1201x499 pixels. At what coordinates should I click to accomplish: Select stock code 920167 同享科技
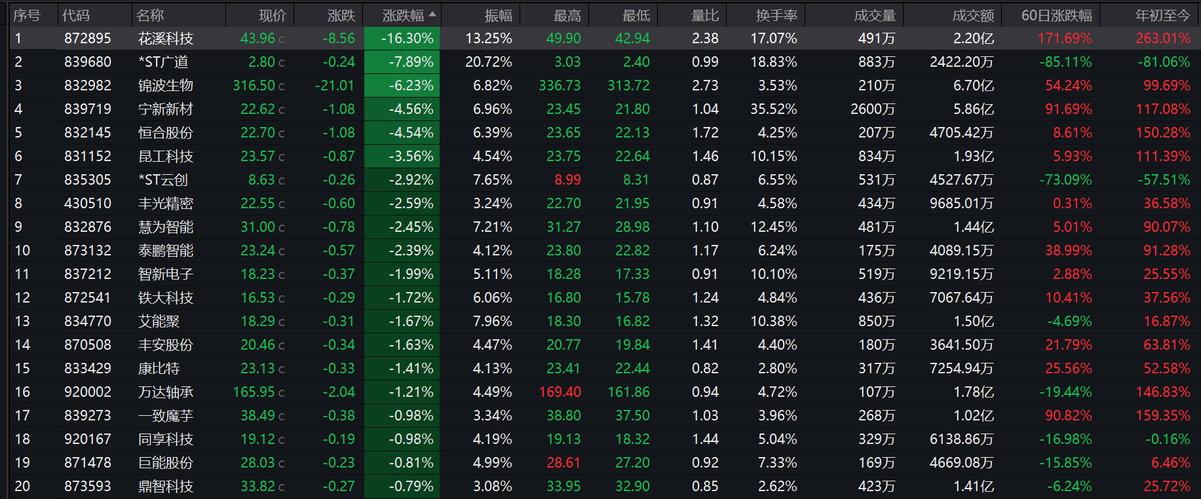tap(88, 439)
